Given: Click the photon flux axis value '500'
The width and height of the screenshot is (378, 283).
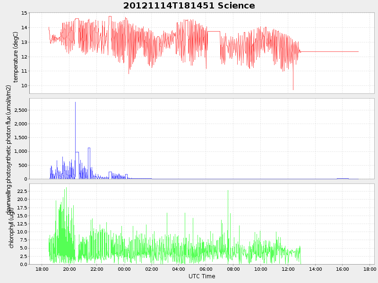Looking at the screenshot, I should tap(23, 166).
